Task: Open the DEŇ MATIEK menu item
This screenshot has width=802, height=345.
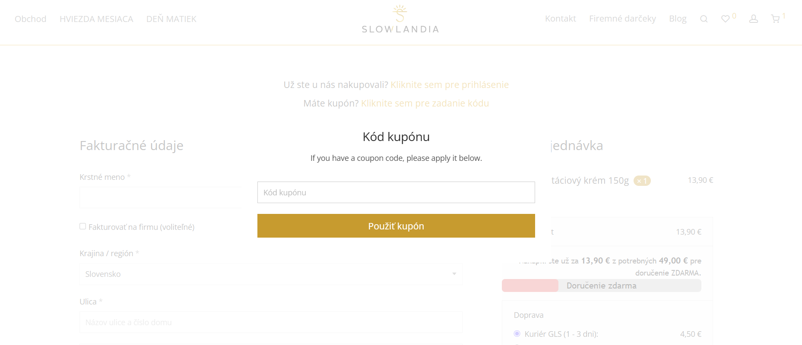Action: pos(171,19)
